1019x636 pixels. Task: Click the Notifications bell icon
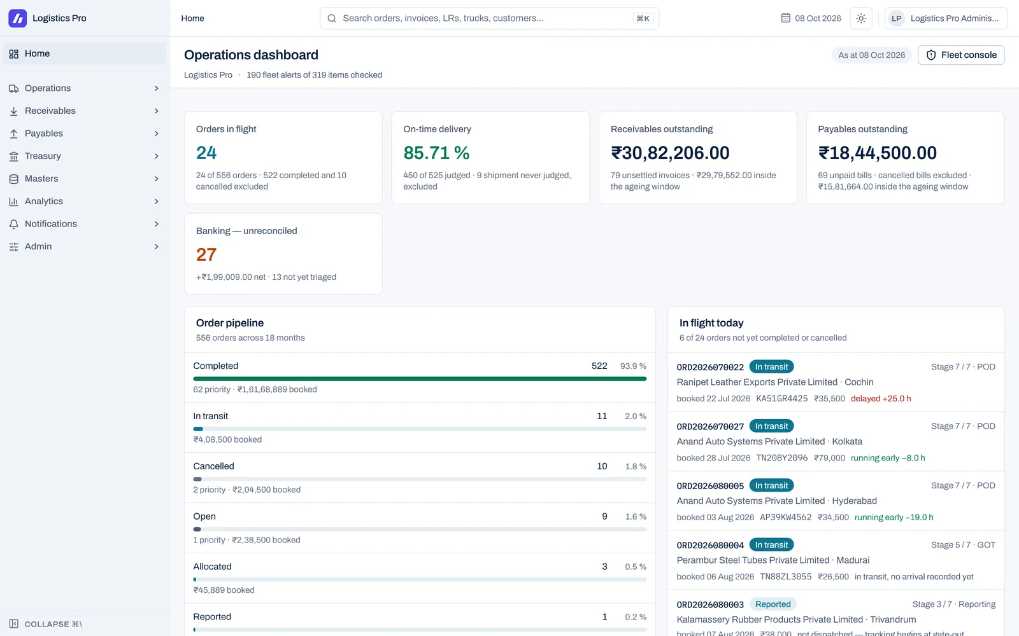pyautogui.click(x=13, y=224)
